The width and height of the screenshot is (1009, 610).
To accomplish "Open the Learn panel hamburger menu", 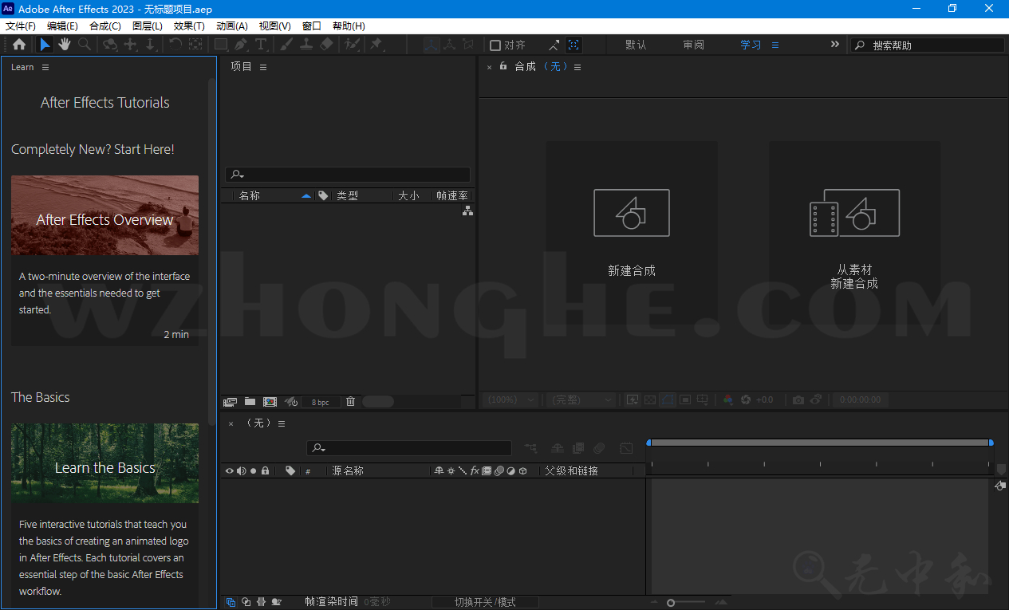I will 45,67.
